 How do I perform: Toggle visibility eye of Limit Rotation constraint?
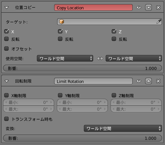(x=139, y=81)
